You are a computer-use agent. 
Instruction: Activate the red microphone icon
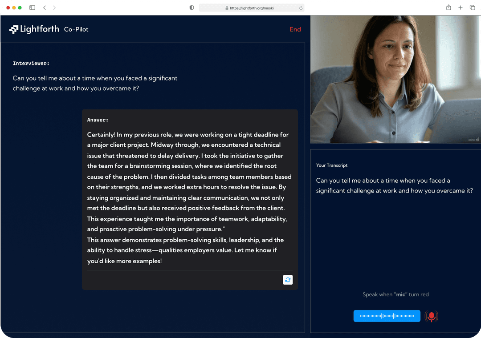pos(431,316)
